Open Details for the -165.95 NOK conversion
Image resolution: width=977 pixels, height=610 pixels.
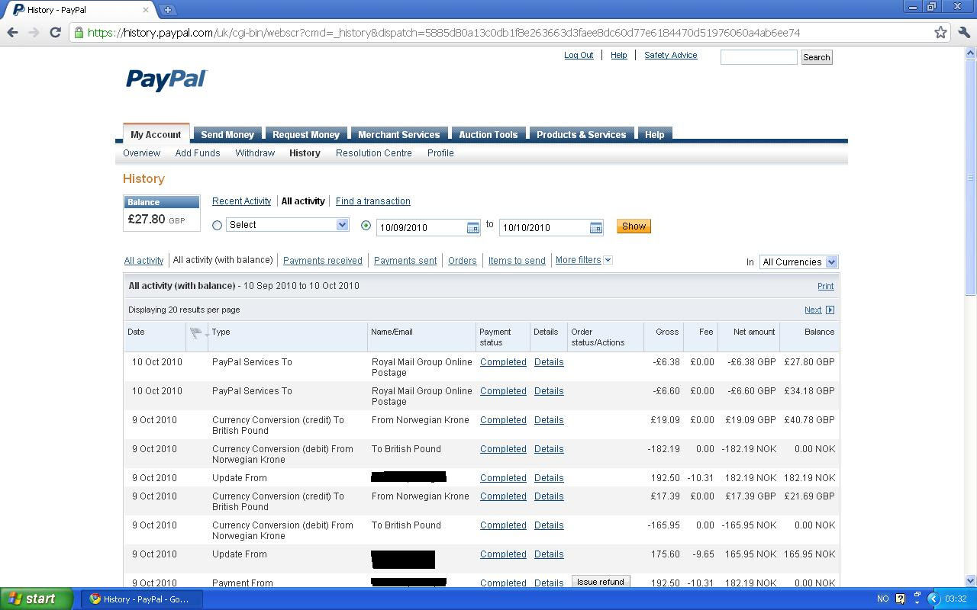(x=549, y=525)
